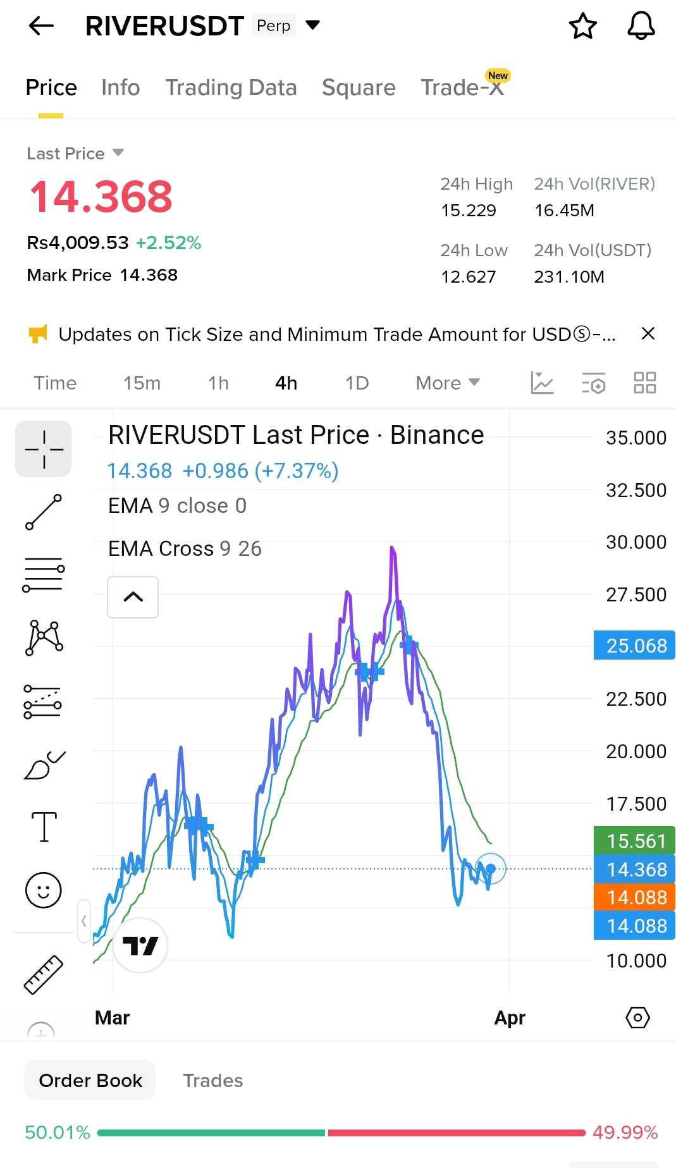
Task: Open the multi-chart grid layout icon
Action: [x=644, y=383]
